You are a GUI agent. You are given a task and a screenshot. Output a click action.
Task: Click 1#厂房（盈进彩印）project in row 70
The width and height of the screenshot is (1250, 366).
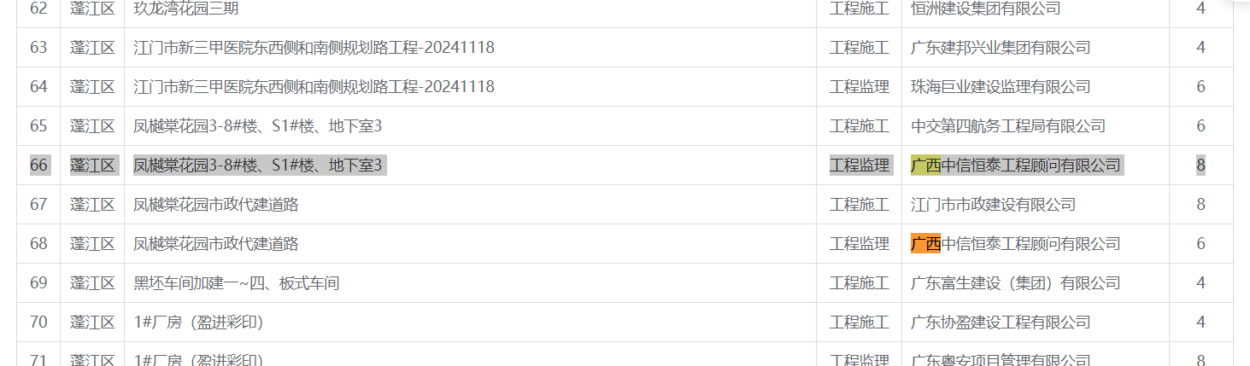[198, 322]
